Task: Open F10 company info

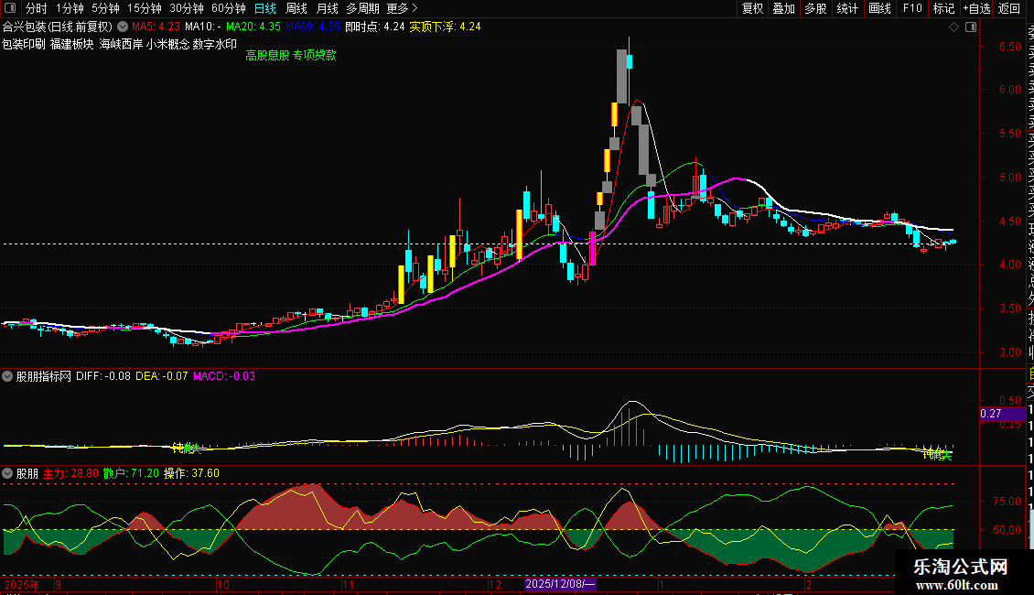Action: (912, 8)
